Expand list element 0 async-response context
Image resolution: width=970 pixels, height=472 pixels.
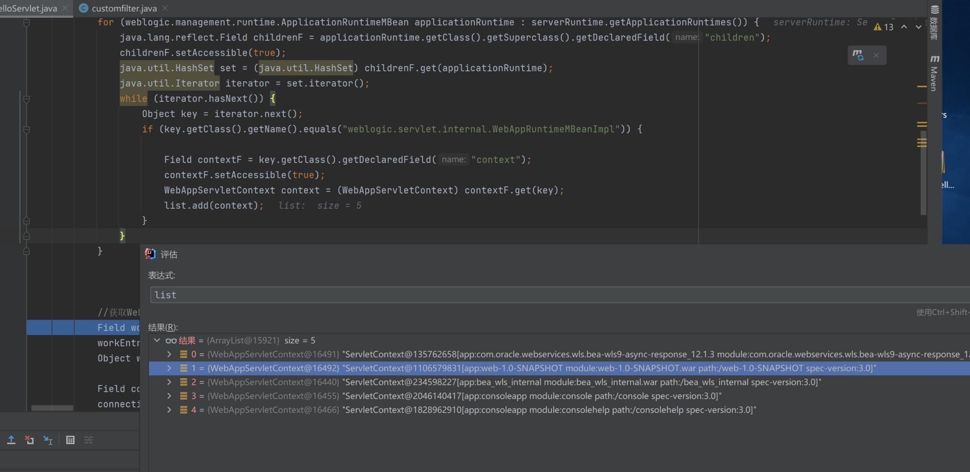click(169, 354)
